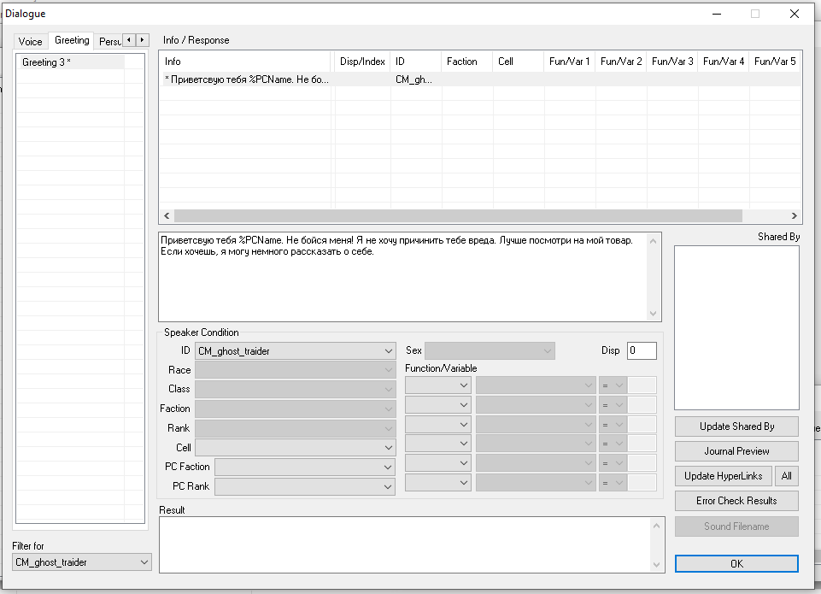Viewport: 821px width, 594px height.
Task: Open Error Check Results
Action: (736, 501)
